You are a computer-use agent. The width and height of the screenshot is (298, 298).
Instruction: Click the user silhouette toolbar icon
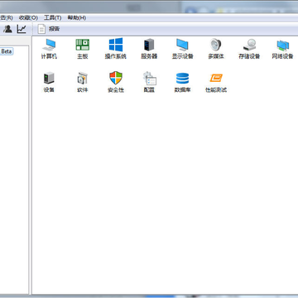[x=7, y=29]
